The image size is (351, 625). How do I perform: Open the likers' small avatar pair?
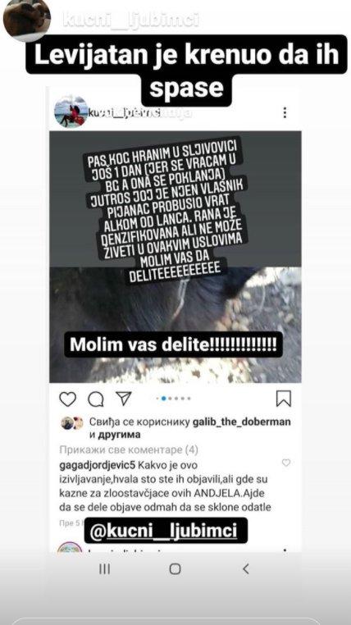tap(72, 423)
